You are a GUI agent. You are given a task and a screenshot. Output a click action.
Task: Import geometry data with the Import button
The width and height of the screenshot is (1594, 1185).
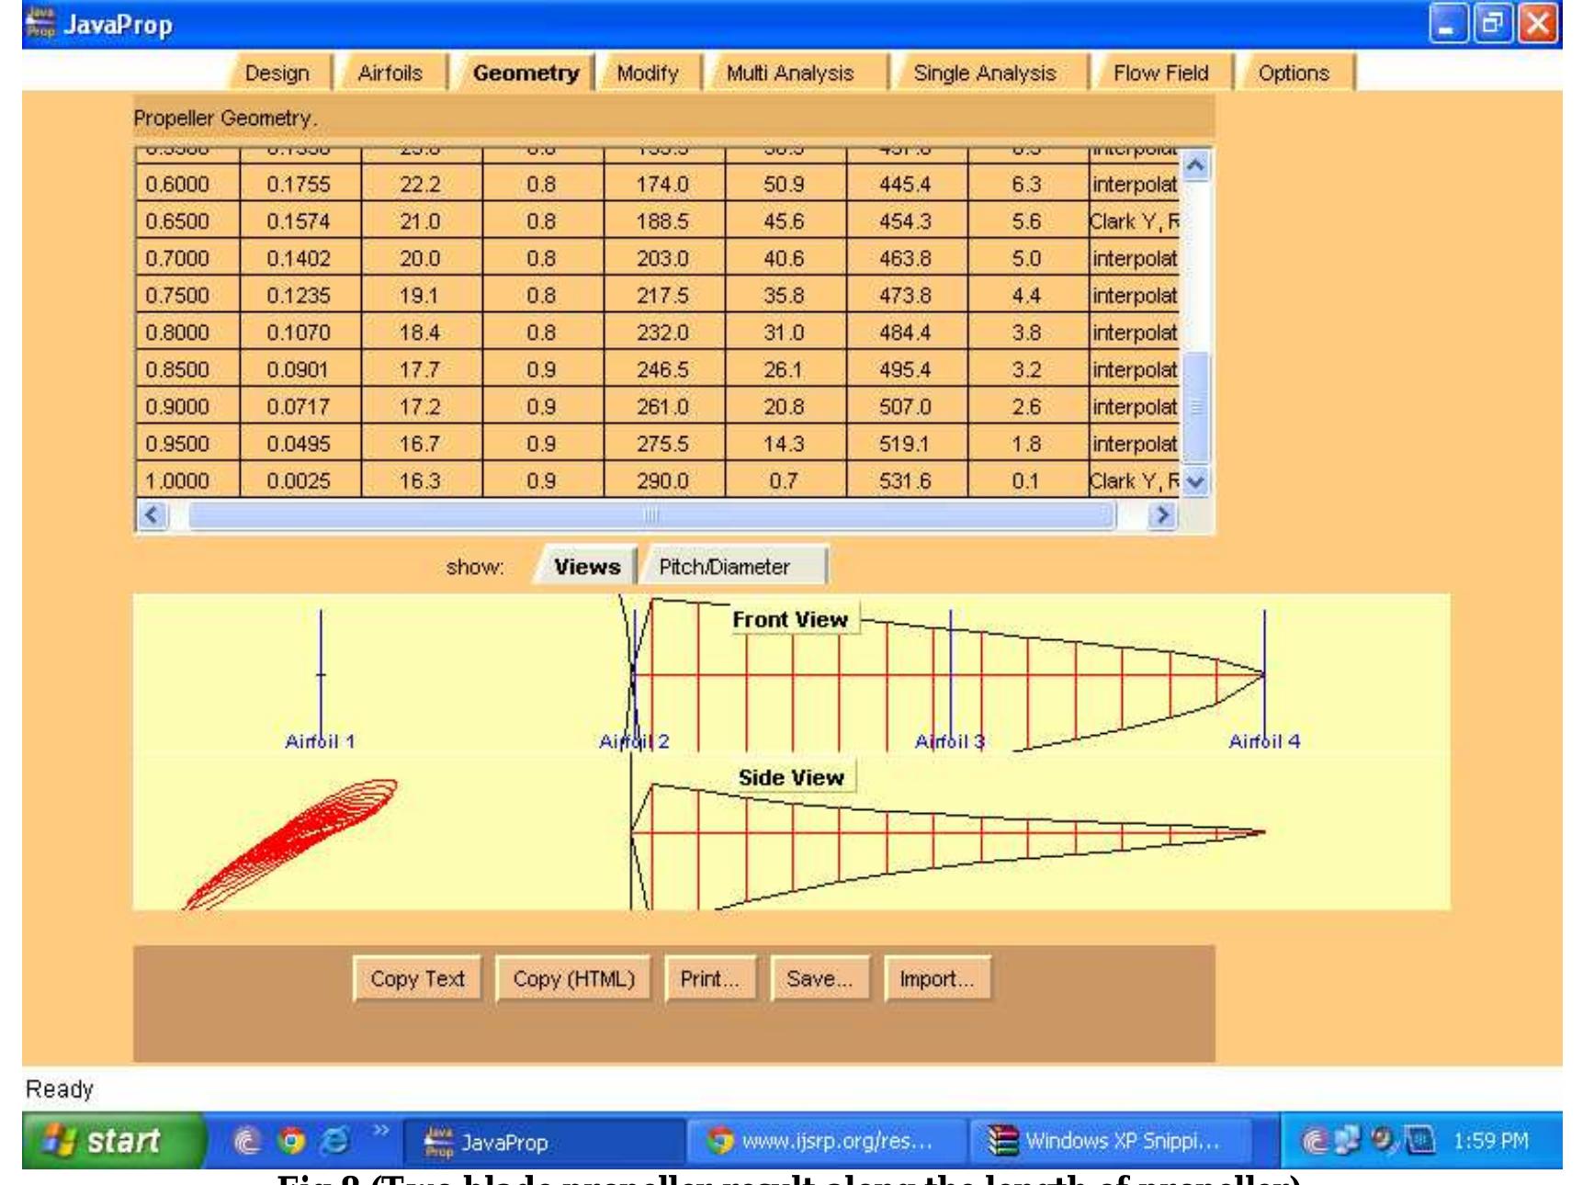[x=936, y=979]
